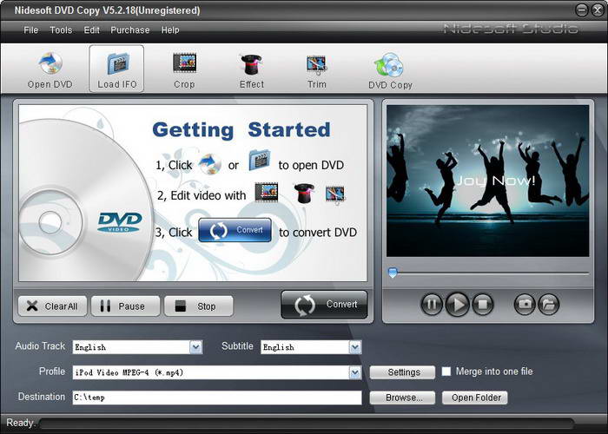Click the film crop icon in step 2
608x434 pixels.
coord(267,192)
